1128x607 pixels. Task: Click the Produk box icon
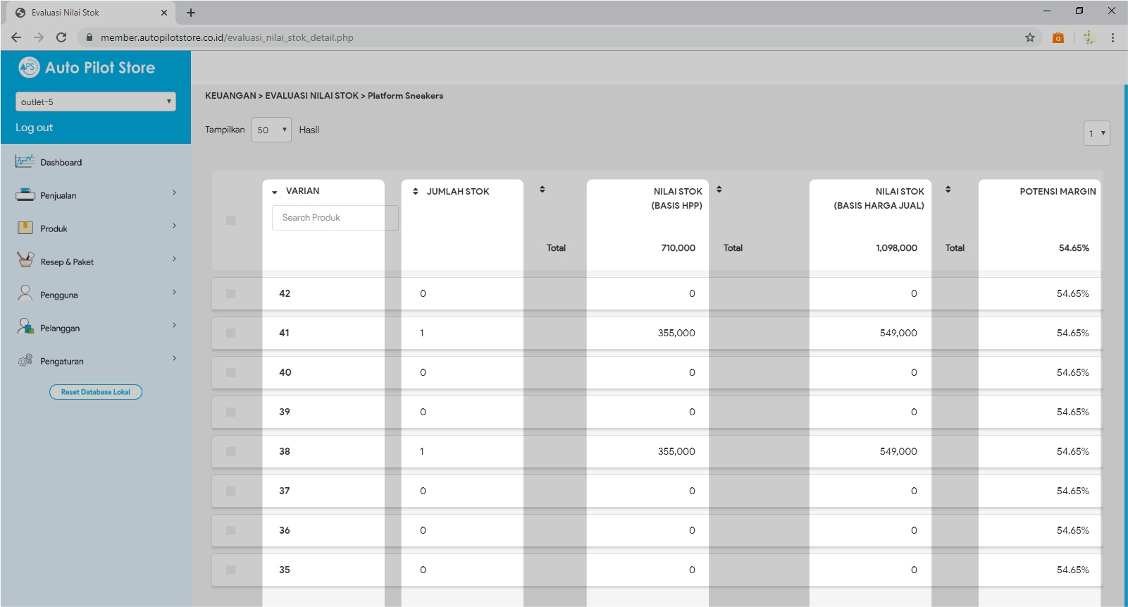pos(25,228)
